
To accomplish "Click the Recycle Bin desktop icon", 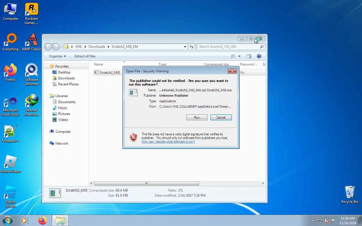I will click(x=350, y=195).
